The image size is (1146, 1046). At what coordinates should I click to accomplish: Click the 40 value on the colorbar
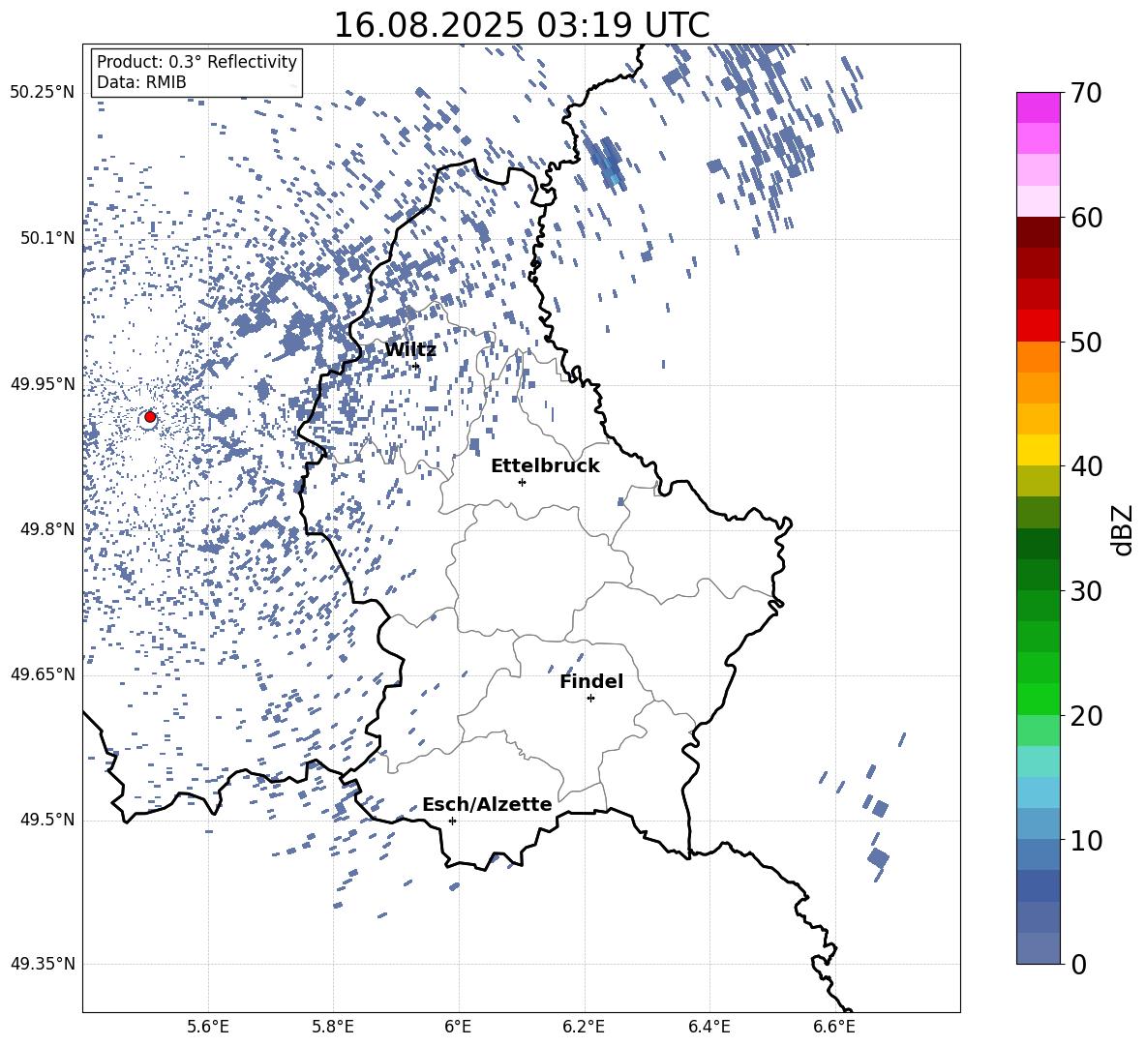point(1086,466)
